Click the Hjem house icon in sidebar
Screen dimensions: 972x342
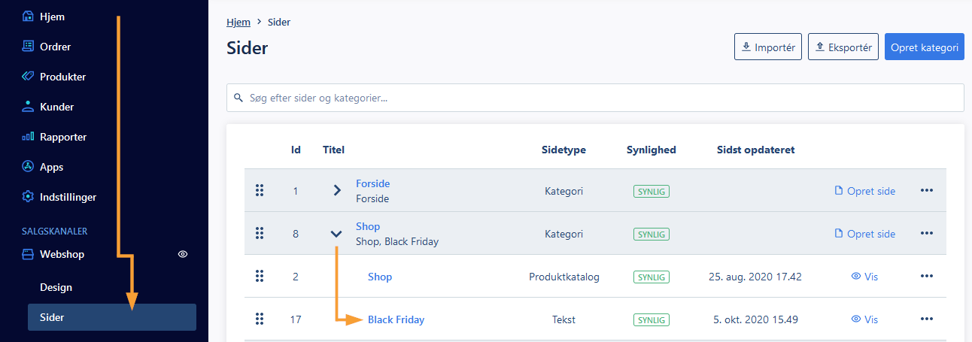(28, 16)
